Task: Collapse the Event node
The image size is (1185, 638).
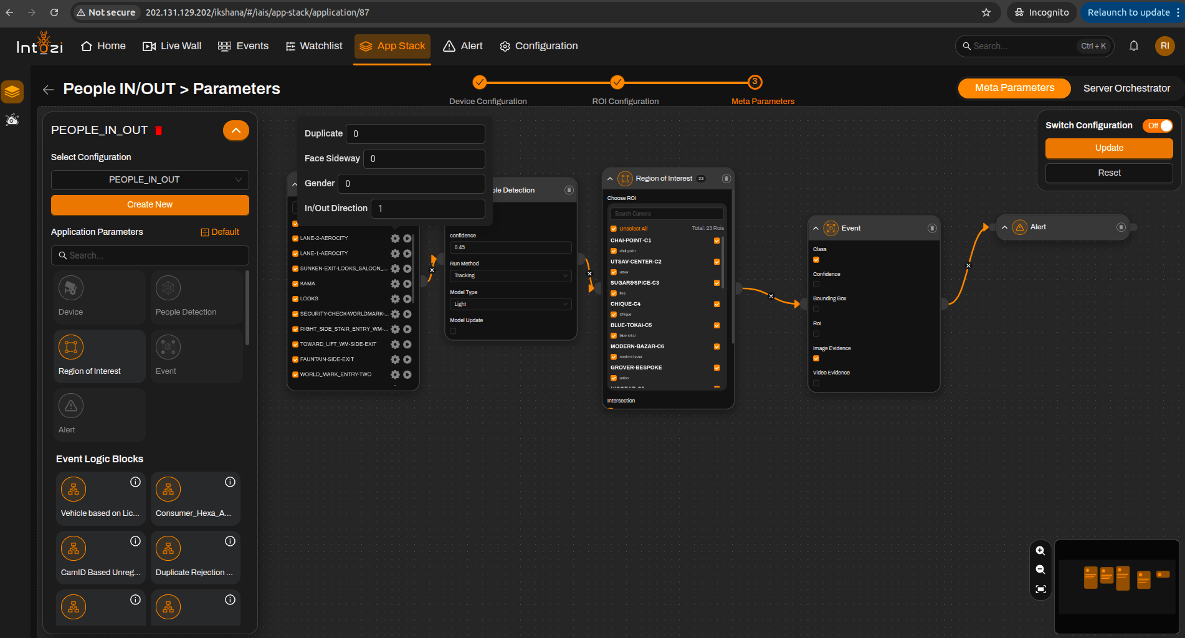Action: pyautogui.click(x=816, y=229)
